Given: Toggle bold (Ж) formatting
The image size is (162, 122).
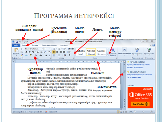Looking at the screenshot, I should tap(26, 52).
